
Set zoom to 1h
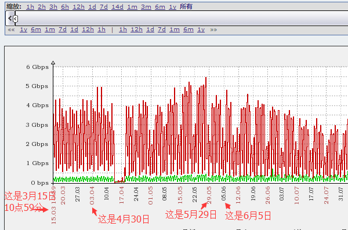point(30,7)
